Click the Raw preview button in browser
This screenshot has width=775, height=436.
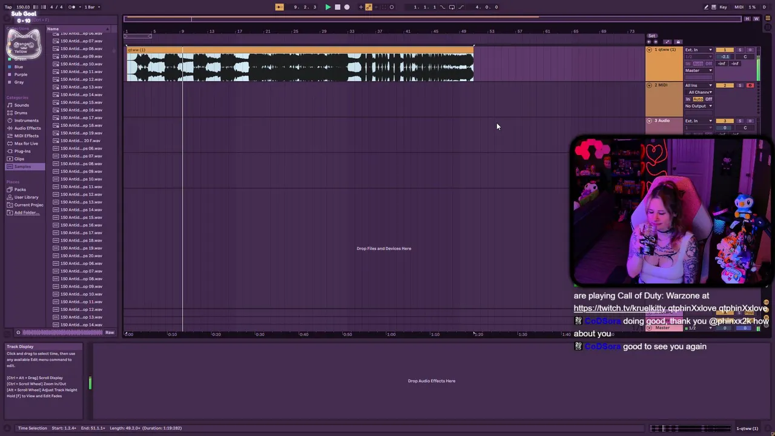110,332
